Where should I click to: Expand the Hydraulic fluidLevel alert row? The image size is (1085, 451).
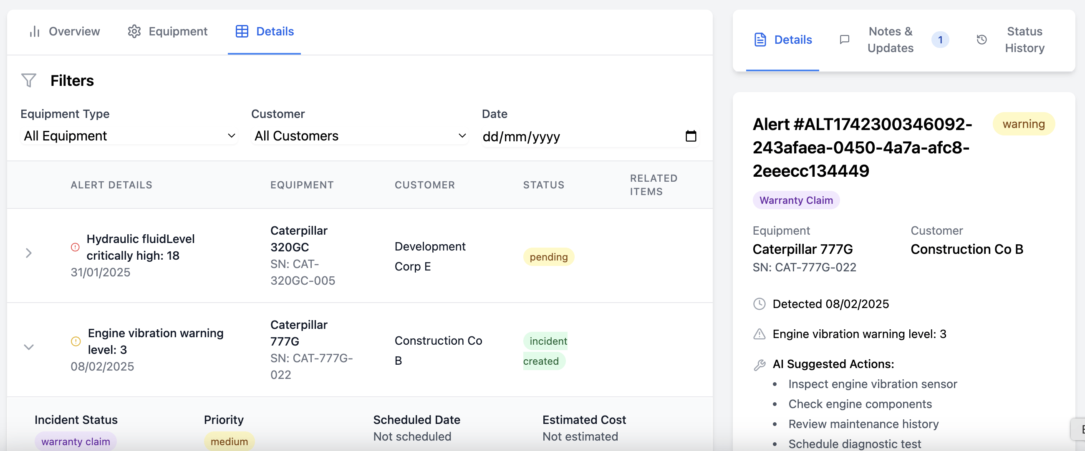29,253
